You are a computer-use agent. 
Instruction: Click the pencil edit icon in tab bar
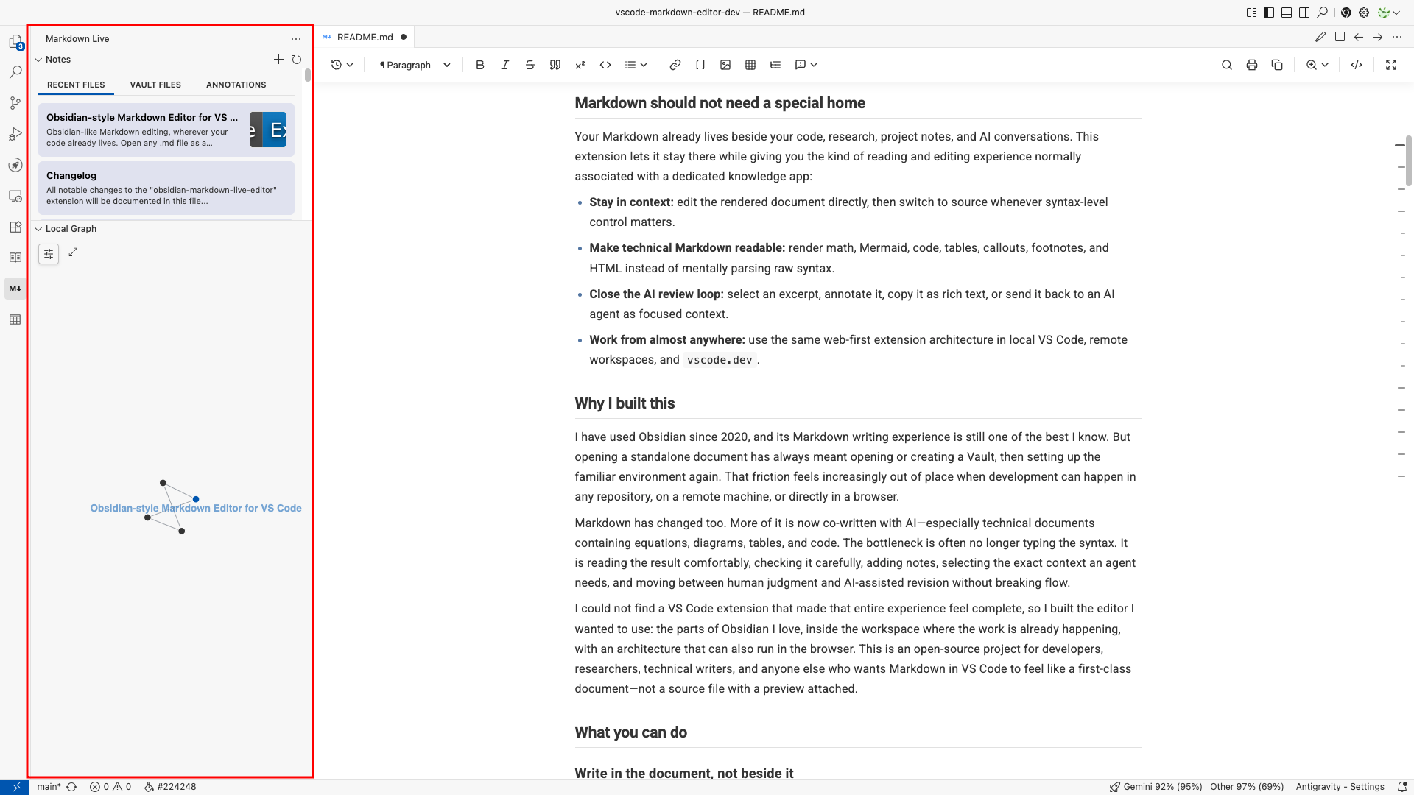[1320, 37]
